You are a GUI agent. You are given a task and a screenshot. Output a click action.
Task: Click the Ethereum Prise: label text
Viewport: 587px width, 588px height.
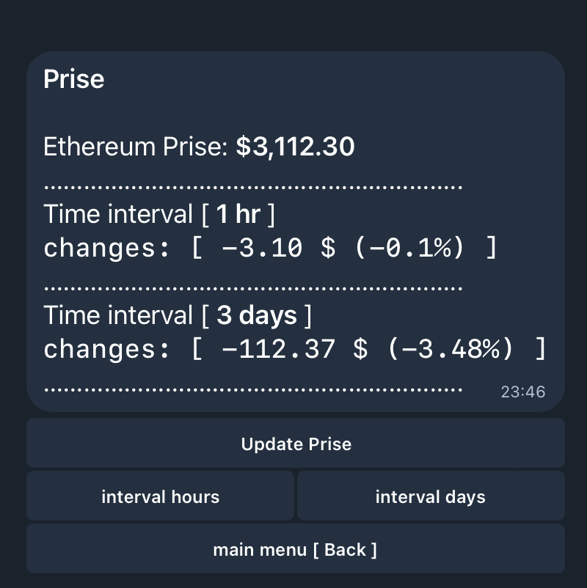click(x=136, y=147)
